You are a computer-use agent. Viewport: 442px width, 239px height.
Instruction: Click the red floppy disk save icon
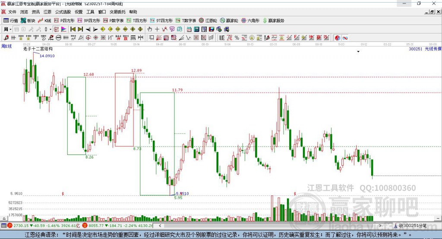212,29
